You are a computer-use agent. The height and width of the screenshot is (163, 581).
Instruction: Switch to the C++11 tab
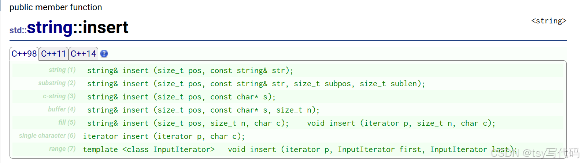(53, 54)
